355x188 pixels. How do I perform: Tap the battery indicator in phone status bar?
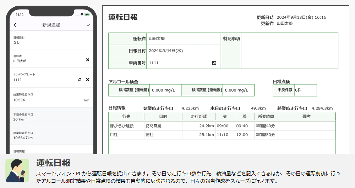[87, 14]
